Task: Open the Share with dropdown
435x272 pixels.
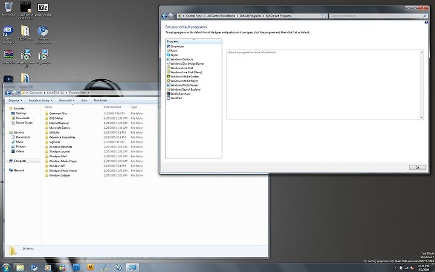Action: tap(66, 100)
